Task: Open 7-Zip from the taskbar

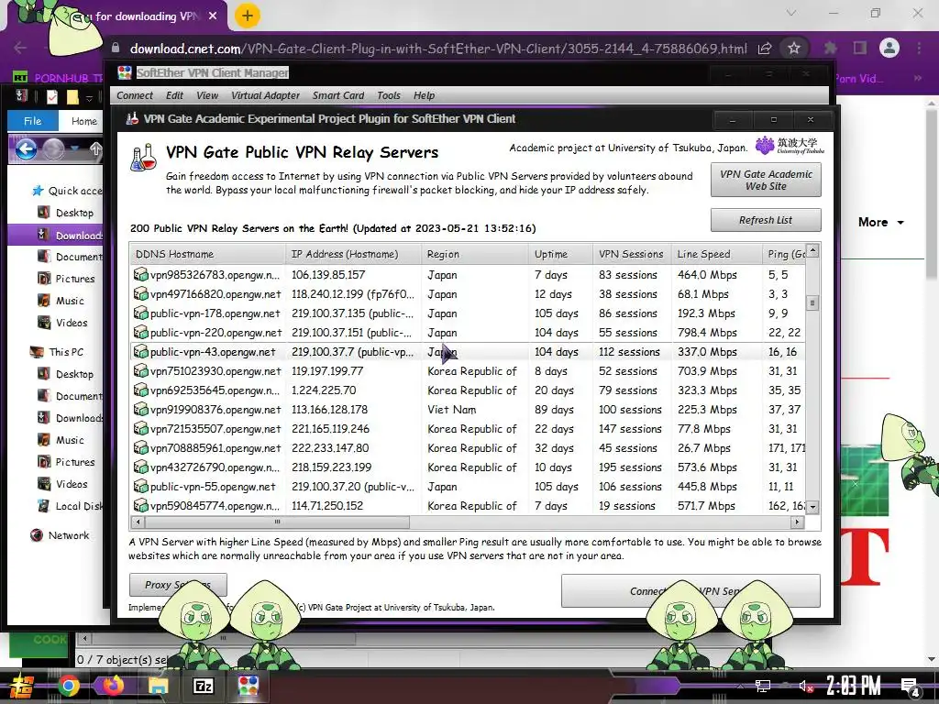Action: [203, 686]
